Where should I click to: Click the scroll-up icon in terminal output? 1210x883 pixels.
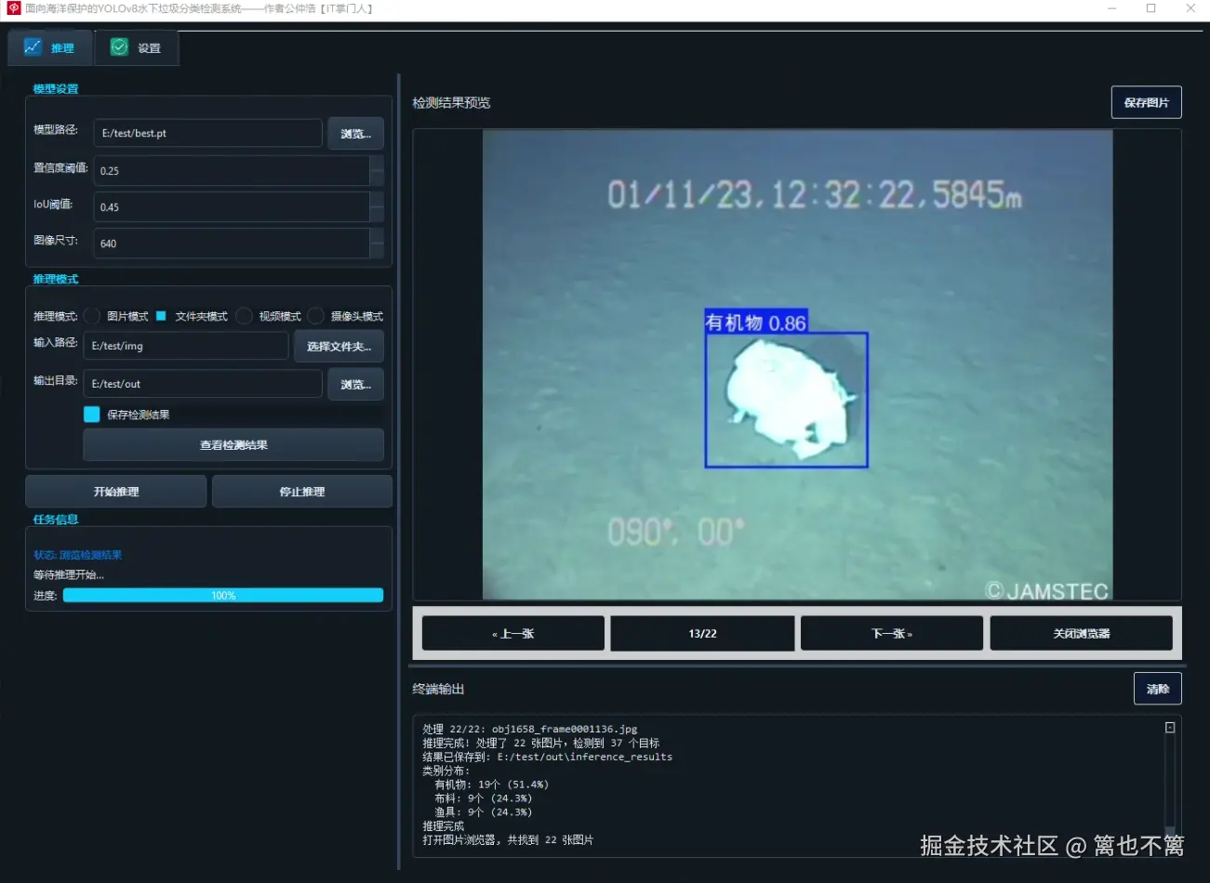coord(1170,728)
